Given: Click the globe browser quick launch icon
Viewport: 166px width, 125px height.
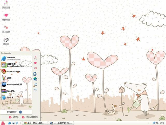Looking at the screenshot, I should tap(13, 123).
